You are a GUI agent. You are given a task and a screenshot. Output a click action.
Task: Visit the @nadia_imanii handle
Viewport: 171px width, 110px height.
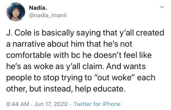coord(48,15)
